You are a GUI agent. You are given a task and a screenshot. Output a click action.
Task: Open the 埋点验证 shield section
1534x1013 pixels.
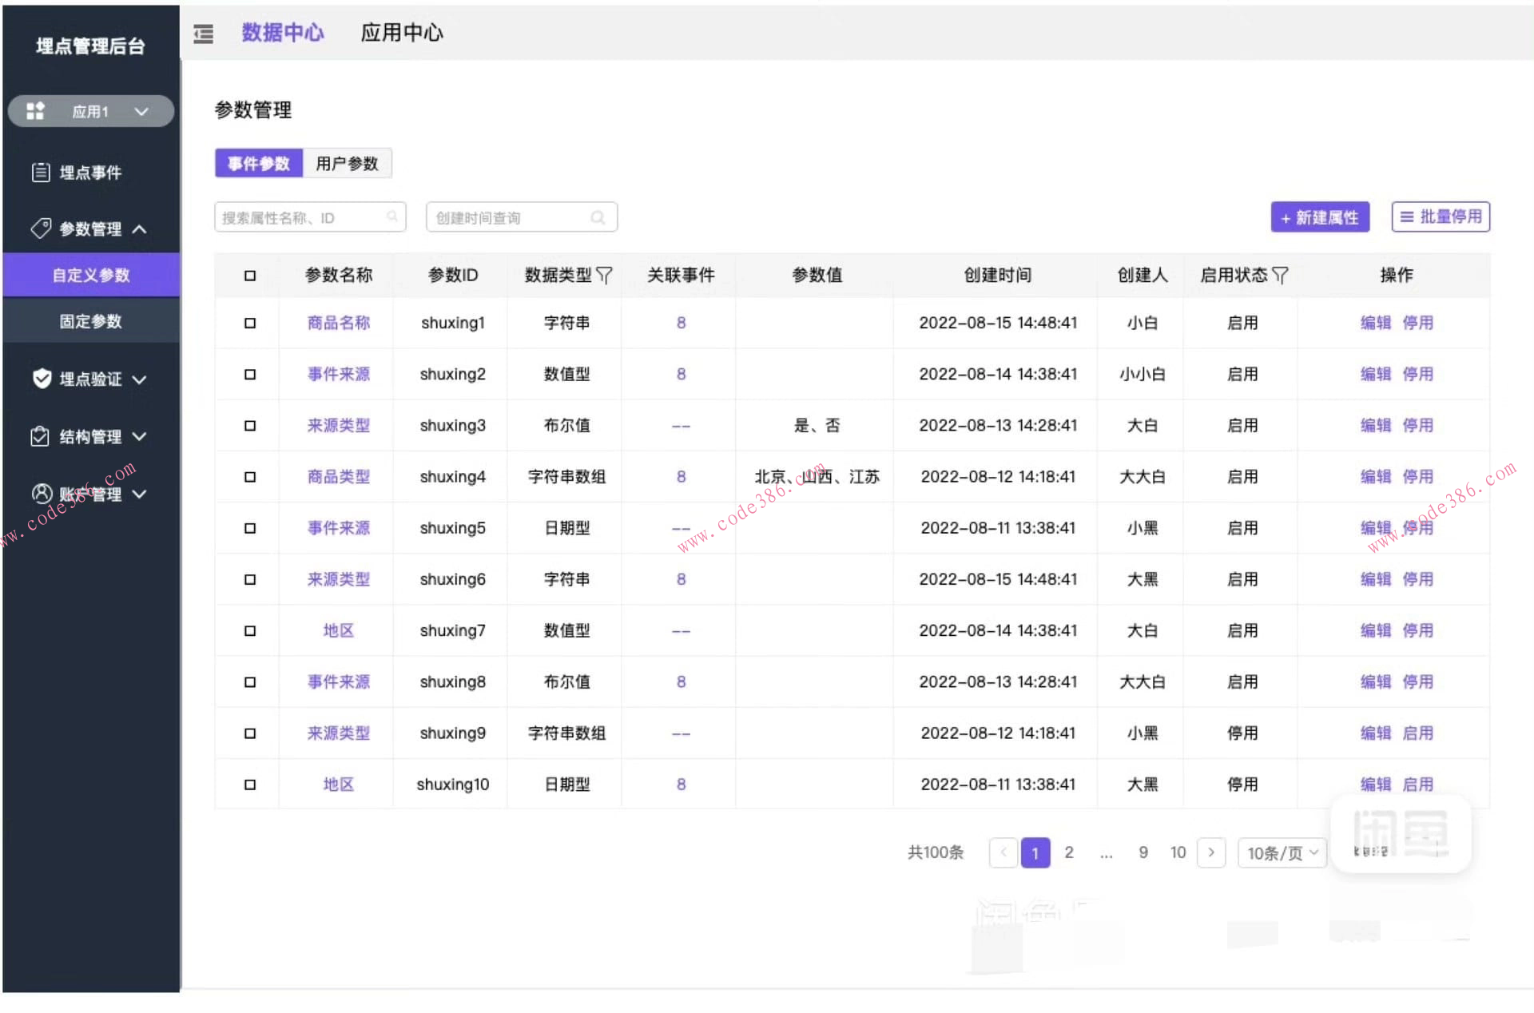tap(42, 379)
